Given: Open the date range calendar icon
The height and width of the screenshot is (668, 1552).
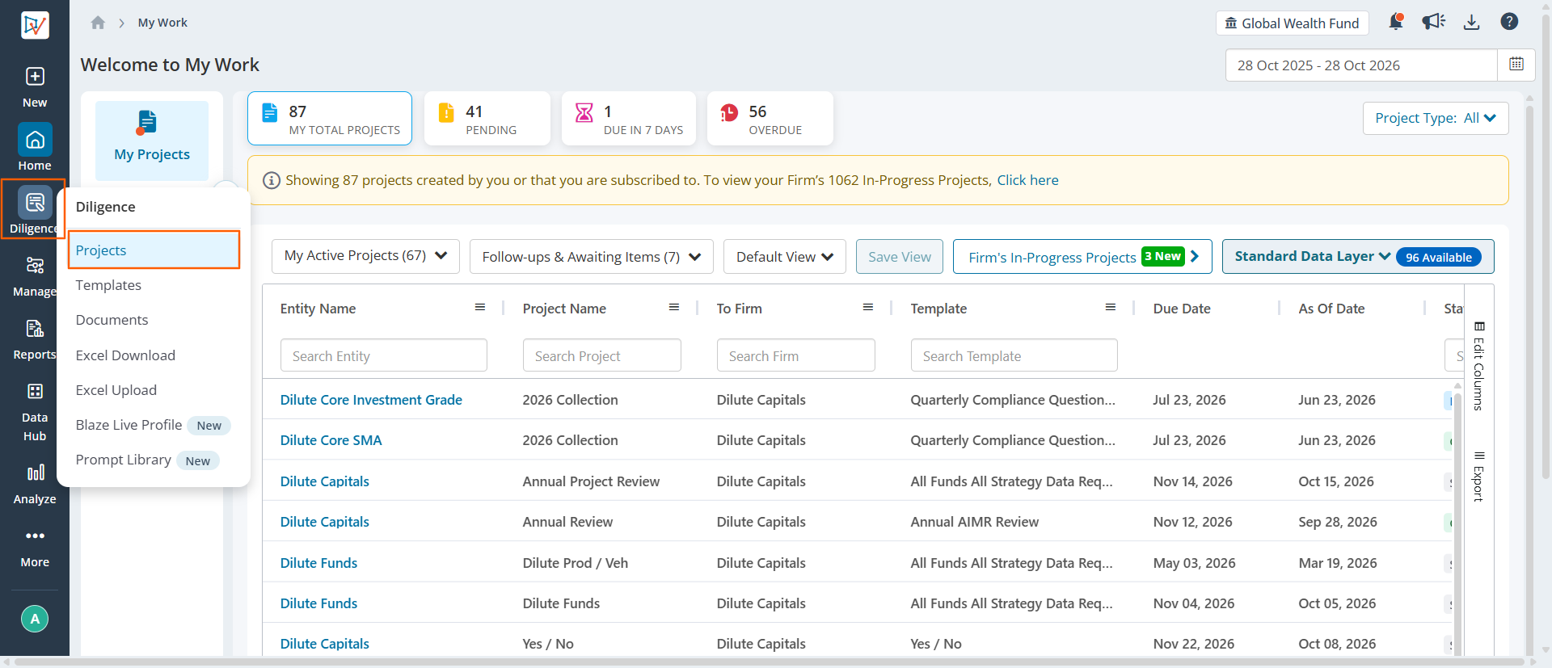Looking at the screenshot, I should pyautogui.click(x=1516, y=65).
